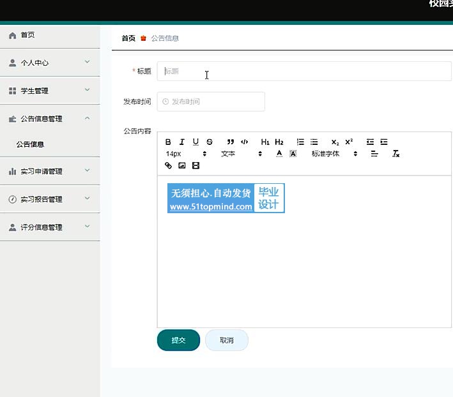
Task: Apply superscript formatting
Action: [349, 142]
